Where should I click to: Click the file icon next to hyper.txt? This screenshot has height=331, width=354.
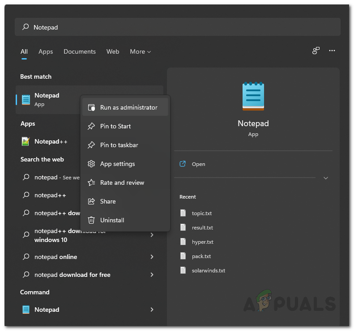pos(183,242)
